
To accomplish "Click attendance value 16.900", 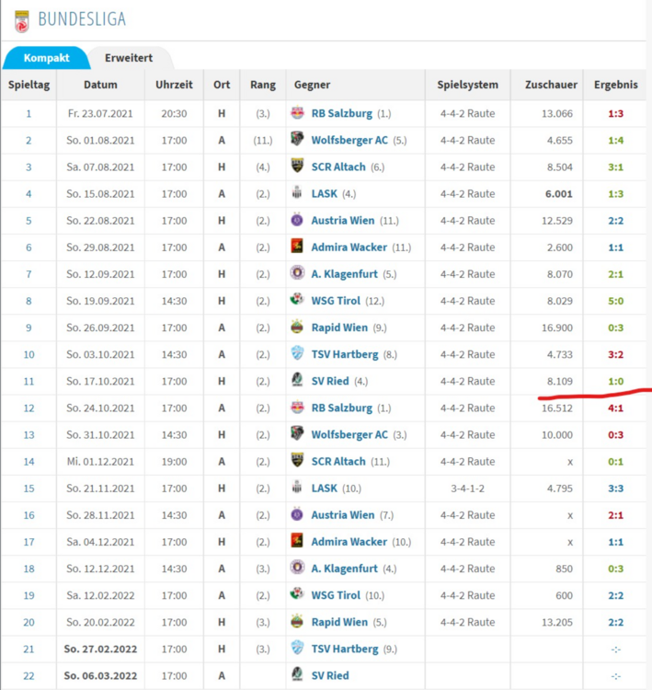I will click(x=557, y=328).
